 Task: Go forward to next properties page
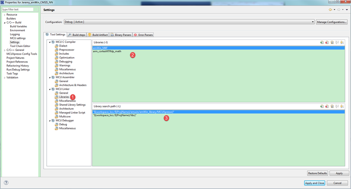[x=339, y=9]
